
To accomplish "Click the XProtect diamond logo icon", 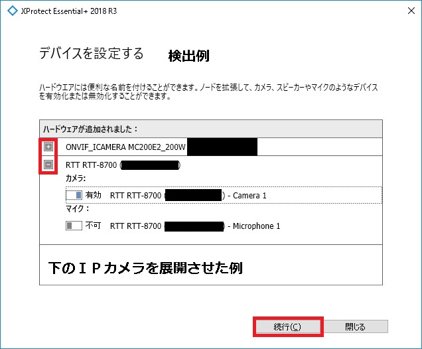I will click(x=13, y=11).
